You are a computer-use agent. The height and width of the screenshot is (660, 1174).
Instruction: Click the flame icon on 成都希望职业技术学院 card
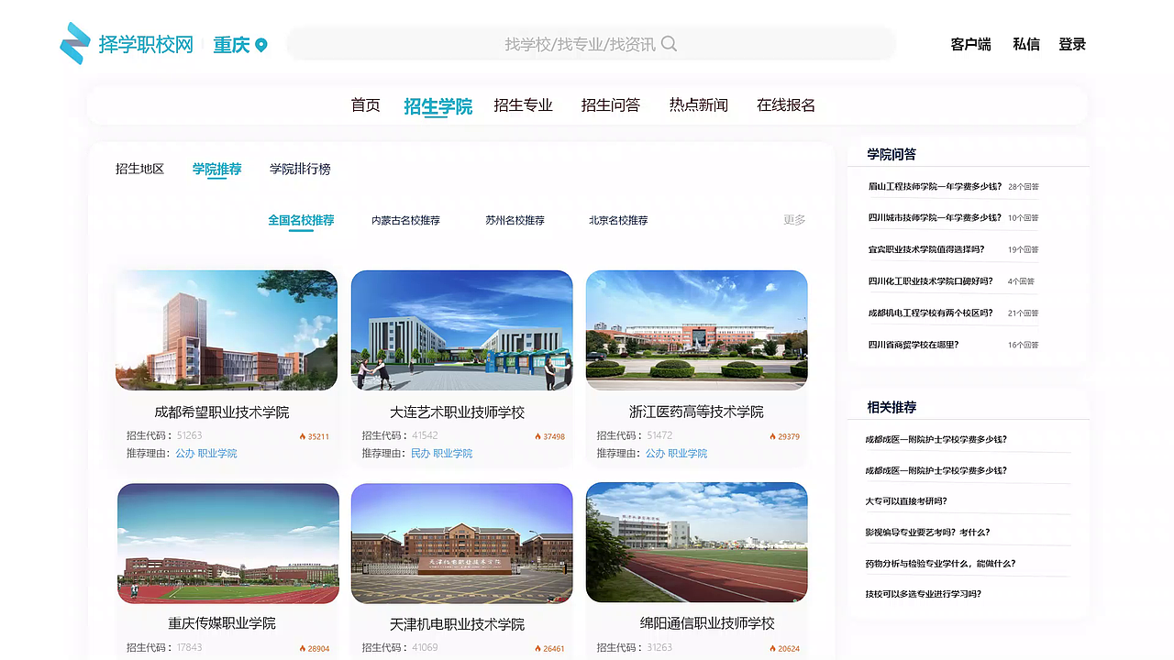pos(303,438)
